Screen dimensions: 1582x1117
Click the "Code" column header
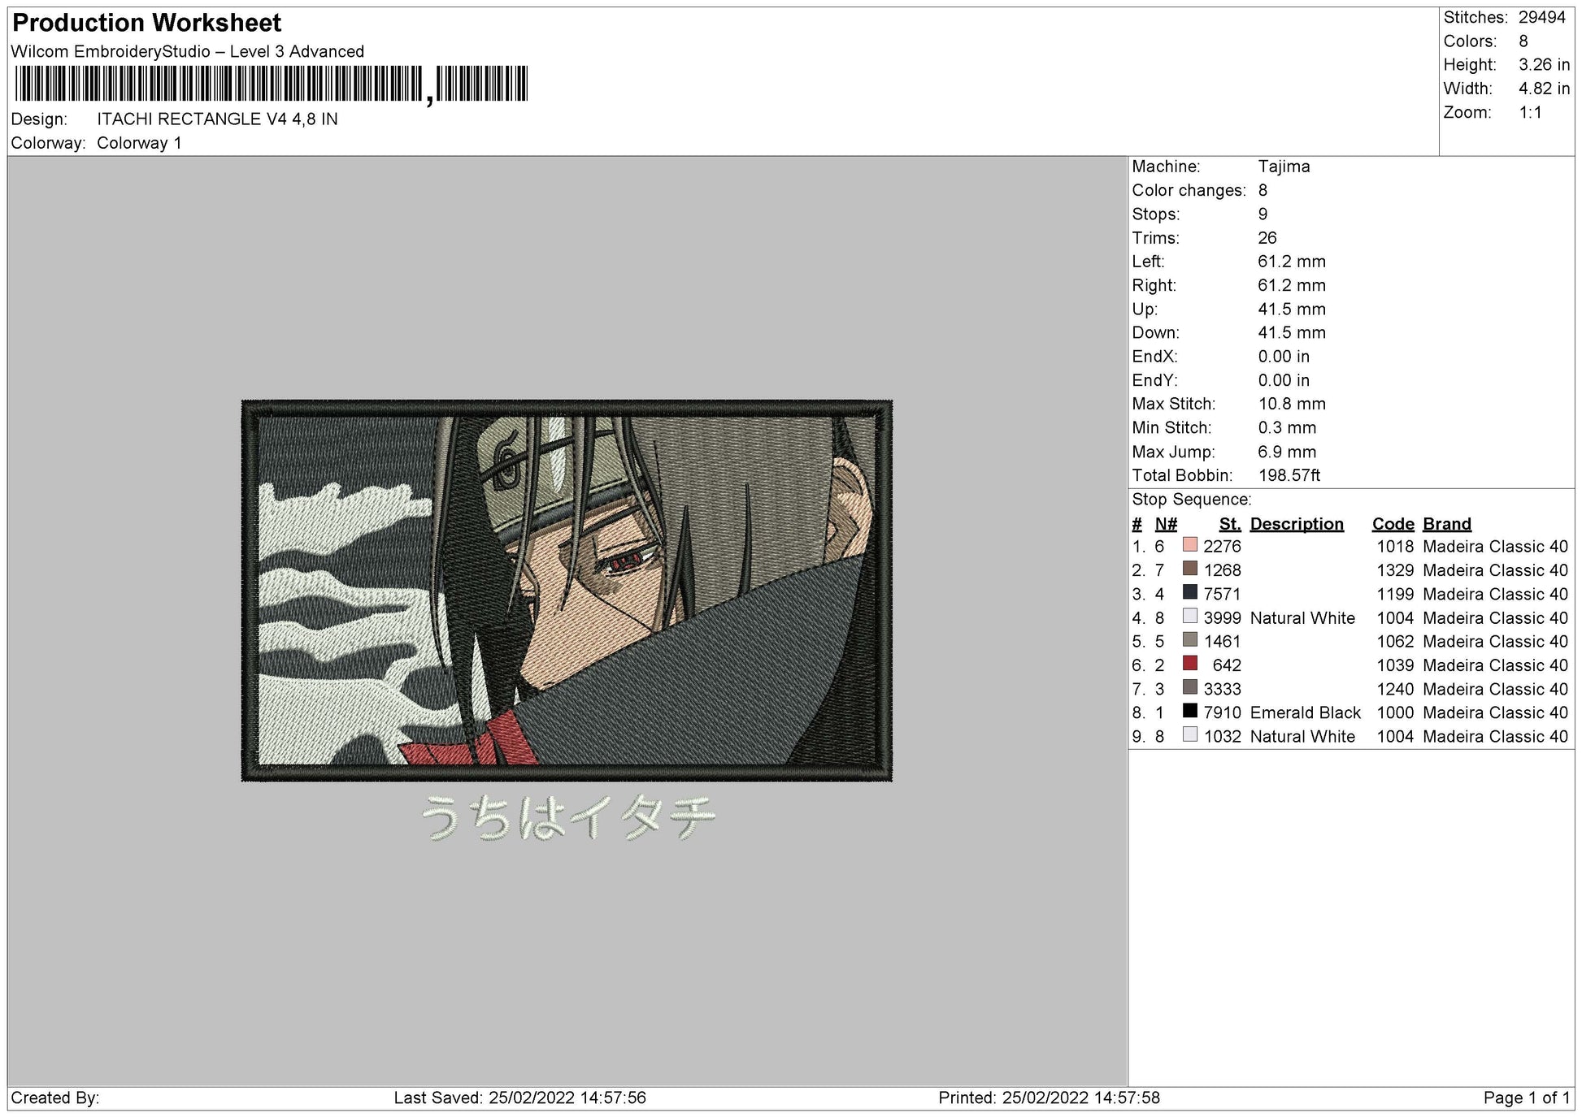pyautogui.click(x=1393, y=524)
